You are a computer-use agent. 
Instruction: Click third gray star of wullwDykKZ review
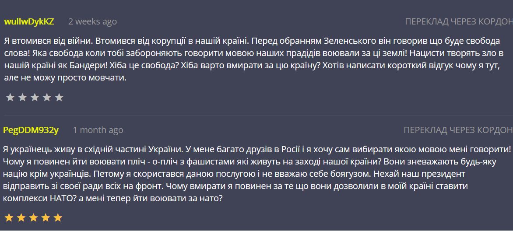35,98
